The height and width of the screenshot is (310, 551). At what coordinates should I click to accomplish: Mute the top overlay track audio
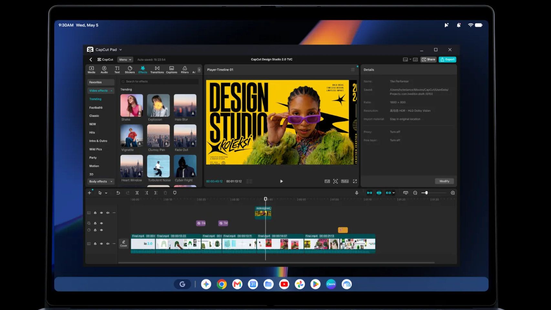108,213
